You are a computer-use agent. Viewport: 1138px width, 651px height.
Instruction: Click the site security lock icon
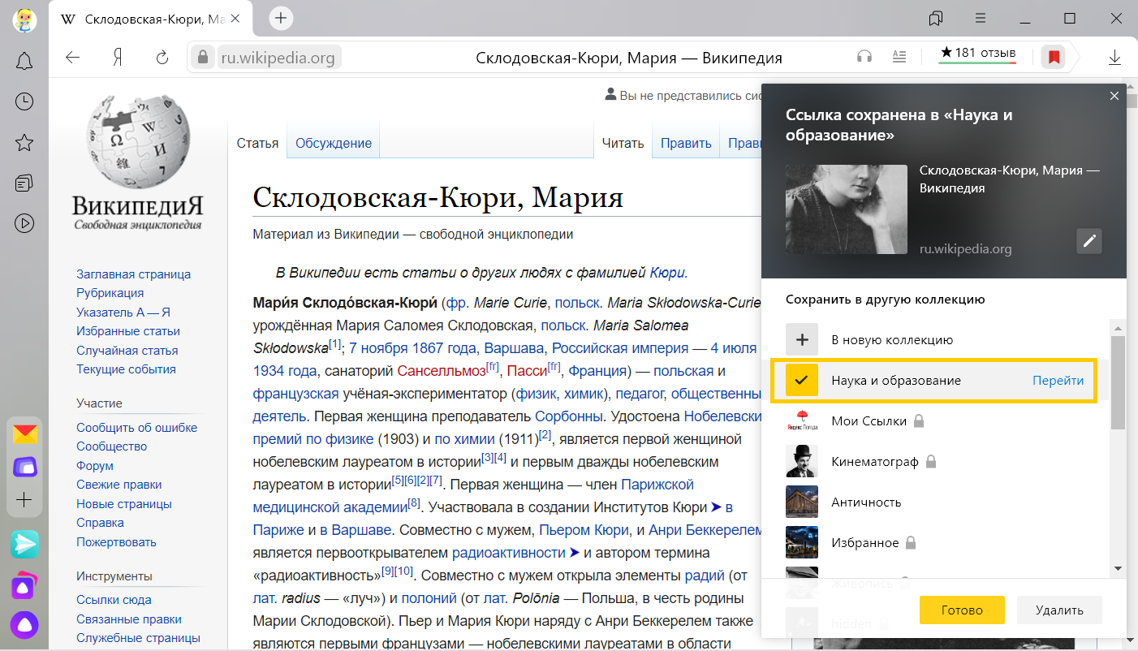click(203, 58)
